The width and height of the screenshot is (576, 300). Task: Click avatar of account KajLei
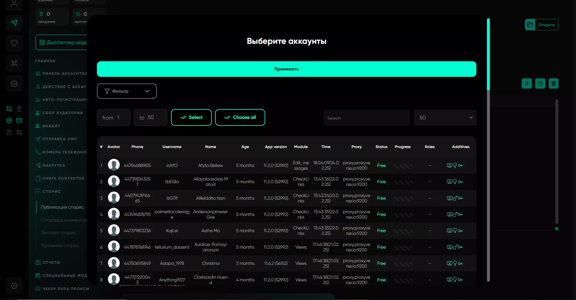tap(114, 230)
